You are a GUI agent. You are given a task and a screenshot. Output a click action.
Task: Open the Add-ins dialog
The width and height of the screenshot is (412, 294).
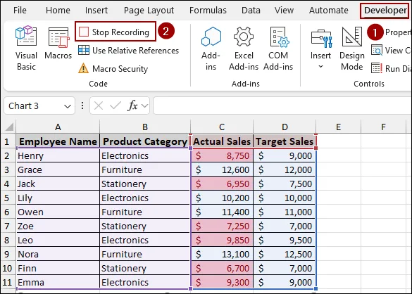tap(211, 49)
